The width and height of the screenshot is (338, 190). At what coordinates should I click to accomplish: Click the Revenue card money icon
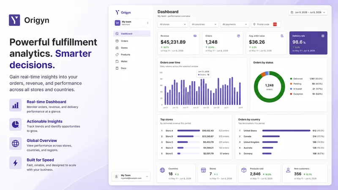click(195, 36)
